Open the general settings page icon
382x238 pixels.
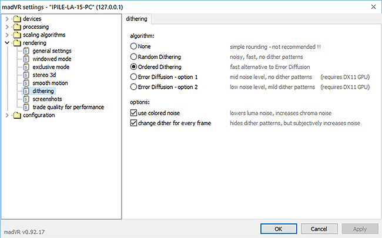pyautogui.click(x=26, y=51)
